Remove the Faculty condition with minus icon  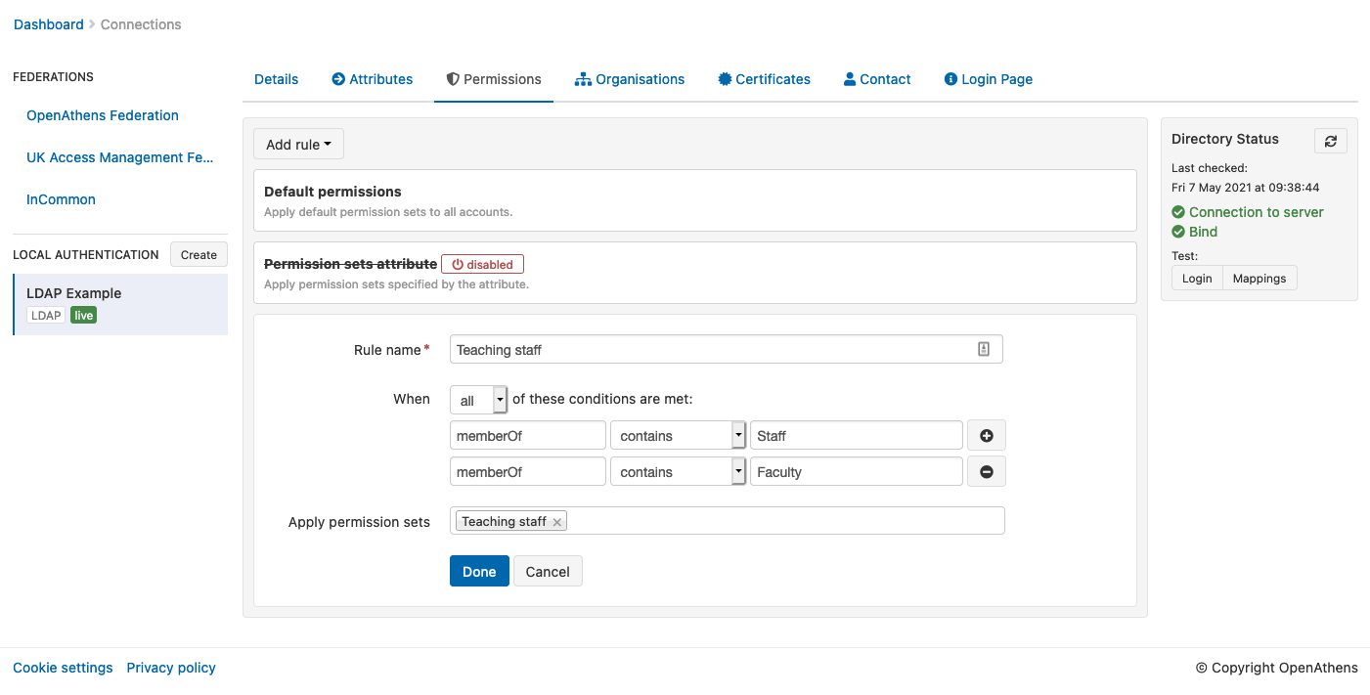tap(986, 472)
